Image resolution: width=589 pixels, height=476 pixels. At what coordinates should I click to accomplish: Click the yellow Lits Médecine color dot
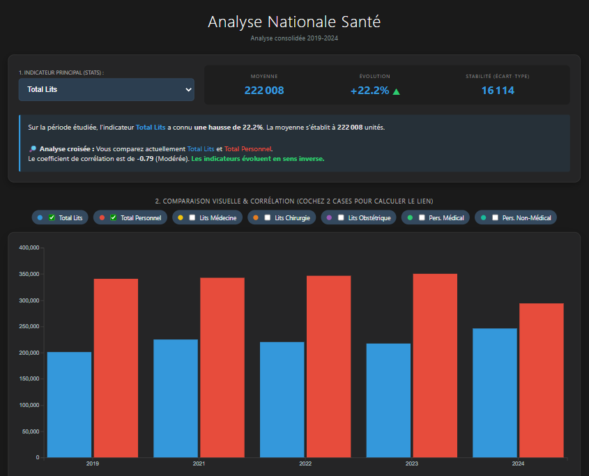click(x=181, y=217)
